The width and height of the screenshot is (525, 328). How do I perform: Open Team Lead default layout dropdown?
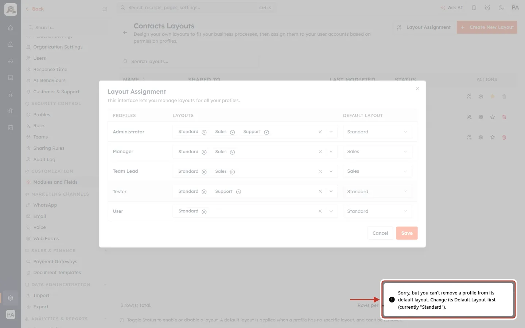click(x=377, y=171)
